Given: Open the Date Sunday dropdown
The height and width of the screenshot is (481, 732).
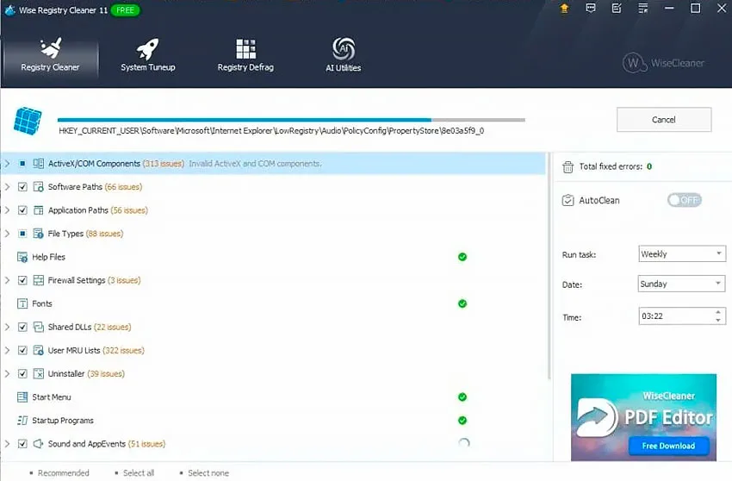Looking at the screenshot, I should coord(681,284).
